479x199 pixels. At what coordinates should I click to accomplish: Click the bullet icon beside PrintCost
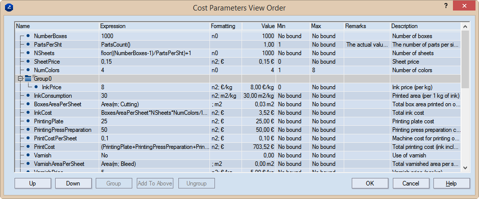(x=28, y=147)
